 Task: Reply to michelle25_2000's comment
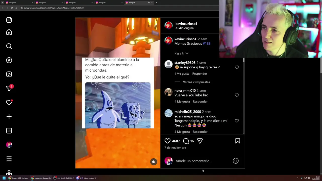click(200, 132)
